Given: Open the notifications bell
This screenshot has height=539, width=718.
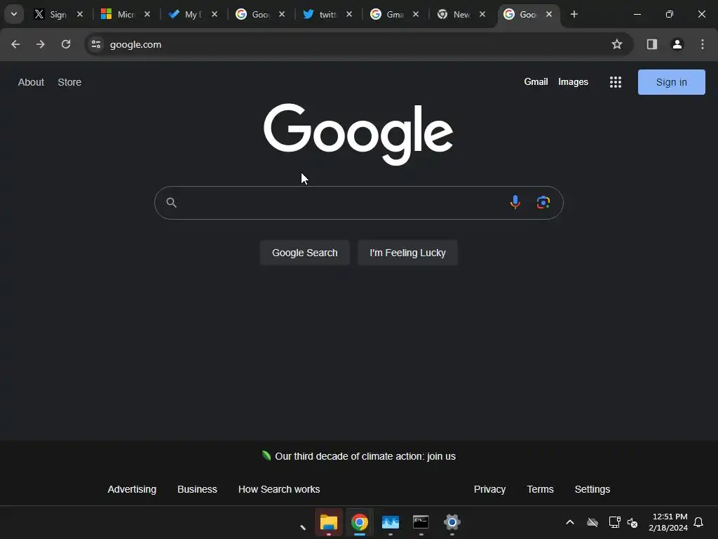Looking at the screenshot, I should click(698, 522).
